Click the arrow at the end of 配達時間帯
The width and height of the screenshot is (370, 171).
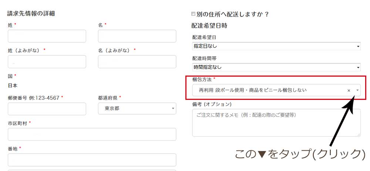pyautogui.click(x=358, y=67)
